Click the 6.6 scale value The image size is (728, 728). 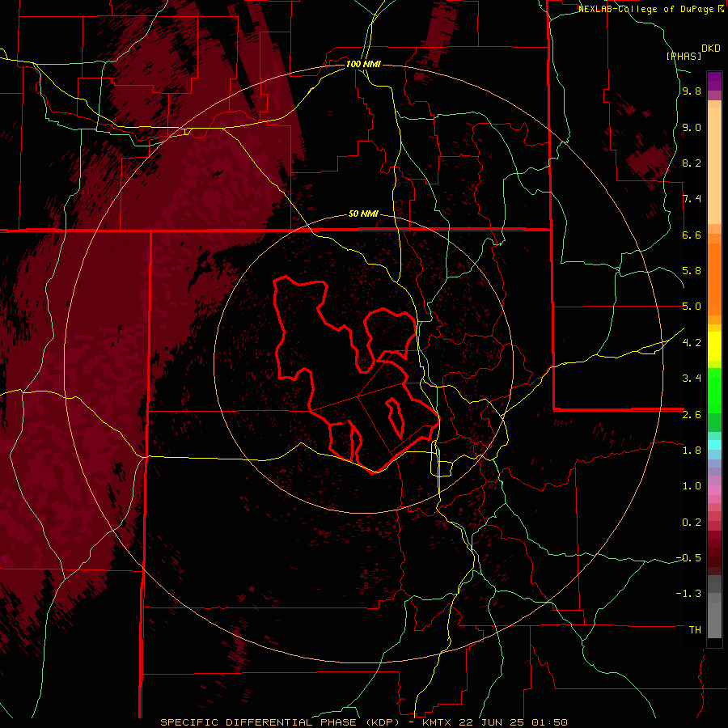tap(692, 235)
